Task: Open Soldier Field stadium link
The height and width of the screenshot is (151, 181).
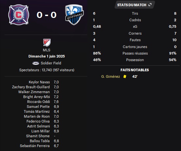Action: [51, 63]
